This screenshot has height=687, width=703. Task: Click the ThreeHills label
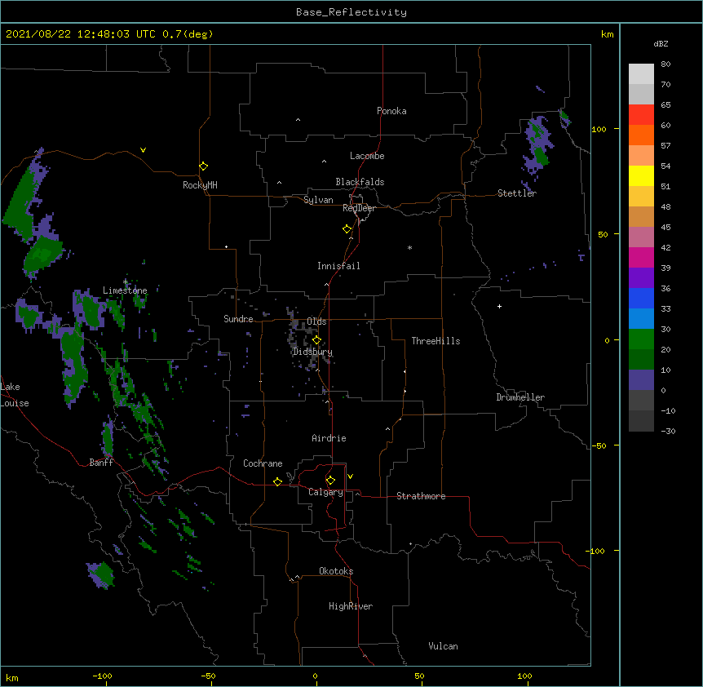436,341
